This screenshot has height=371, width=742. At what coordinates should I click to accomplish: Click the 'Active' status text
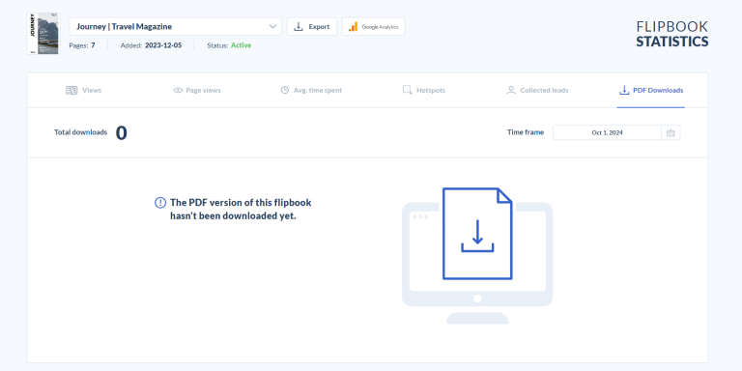click(x=241, y=45)
